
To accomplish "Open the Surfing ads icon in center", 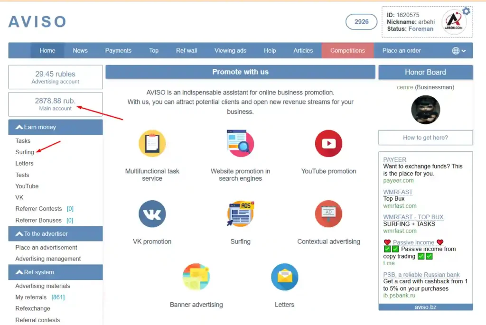I will tap(240, 214).
